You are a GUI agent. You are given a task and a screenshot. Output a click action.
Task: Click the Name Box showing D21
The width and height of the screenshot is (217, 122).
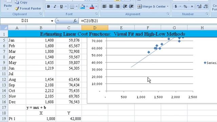25,21
